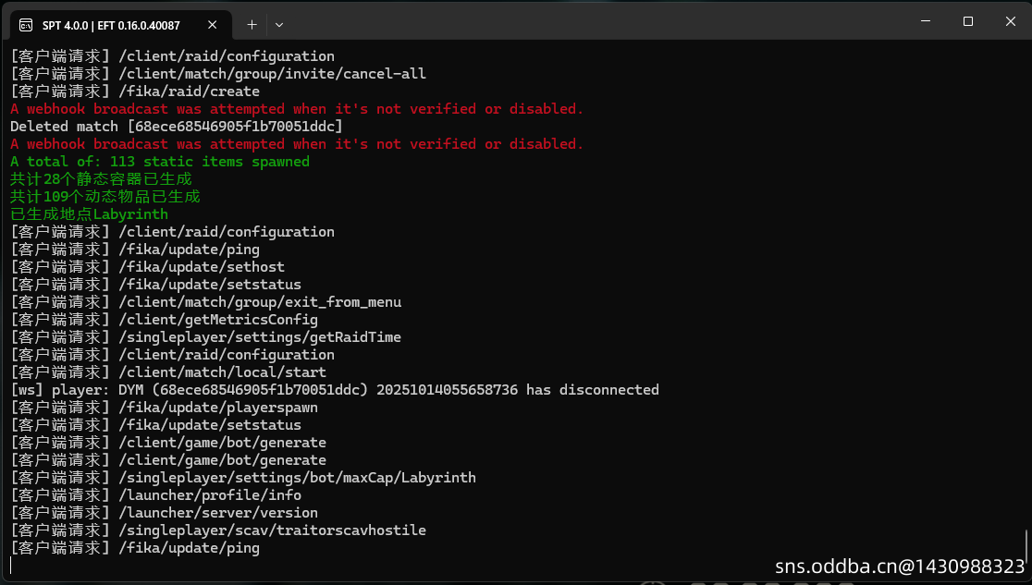Click the terminal icon in the tab
This screenshot has width=1032, height=585.
27,25
